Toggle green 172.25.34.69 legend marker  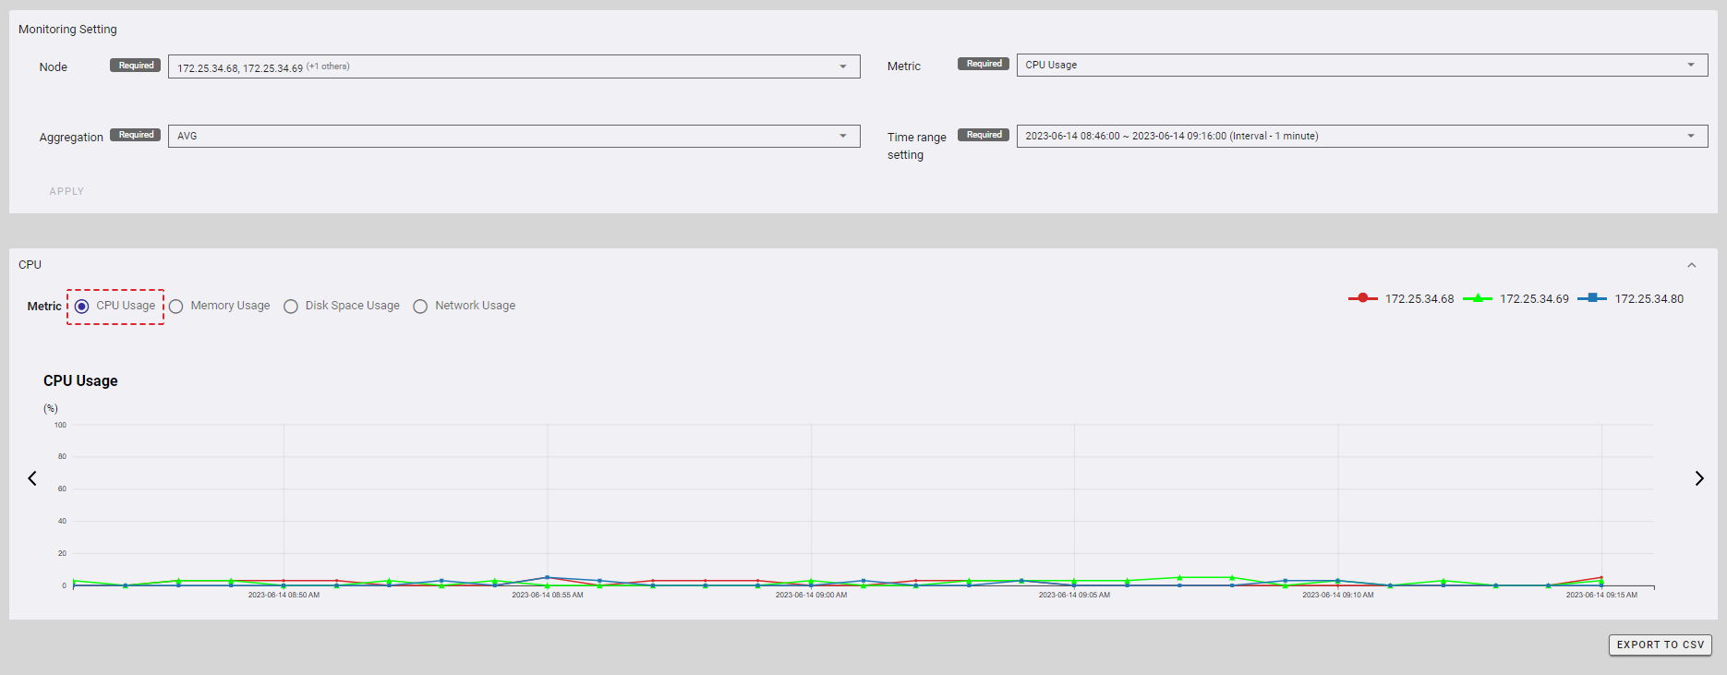[x=1477, y=298]
